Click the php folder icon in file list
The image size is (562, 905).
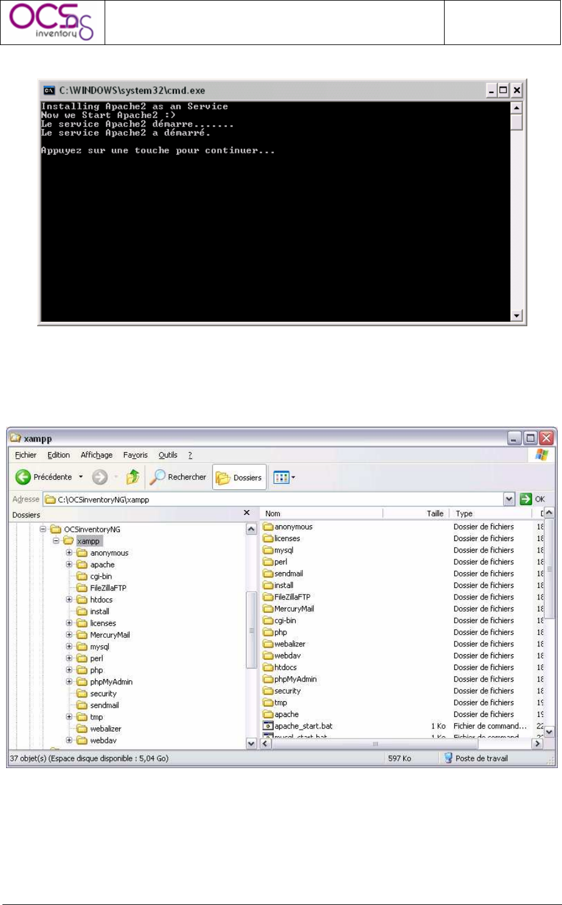[x=268, y=632]
